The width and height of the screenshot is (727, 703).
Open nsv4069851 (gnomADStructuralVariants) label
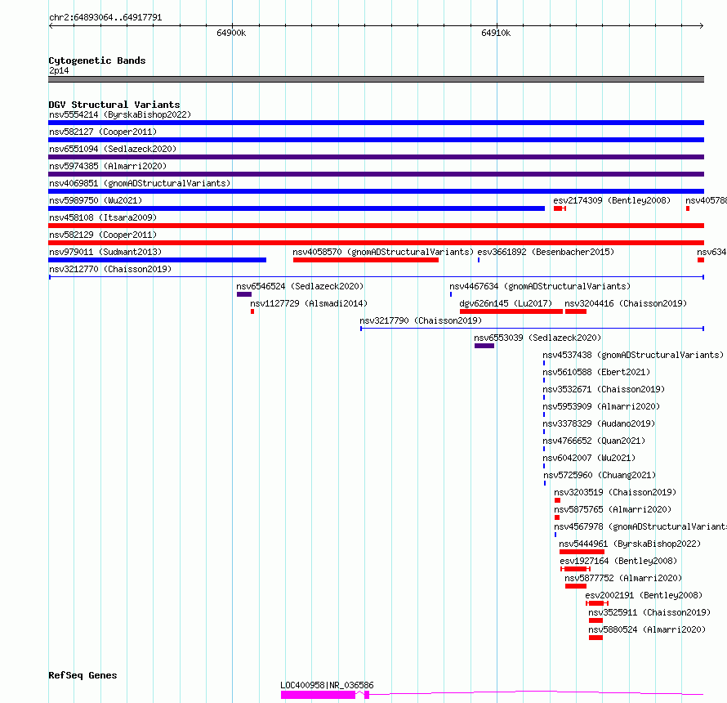(140, 183)
